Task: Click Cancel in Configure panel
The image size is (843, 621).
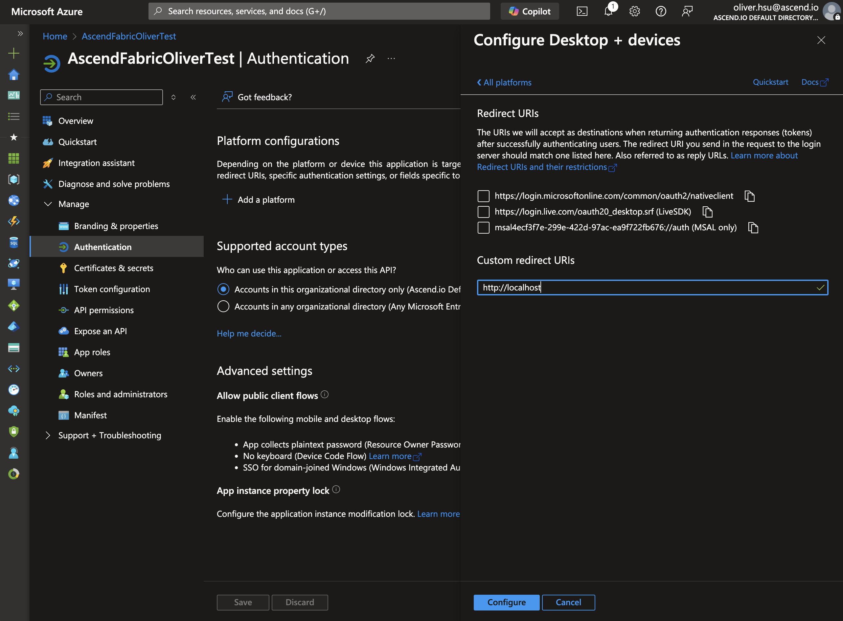Action: pos(568,602)
